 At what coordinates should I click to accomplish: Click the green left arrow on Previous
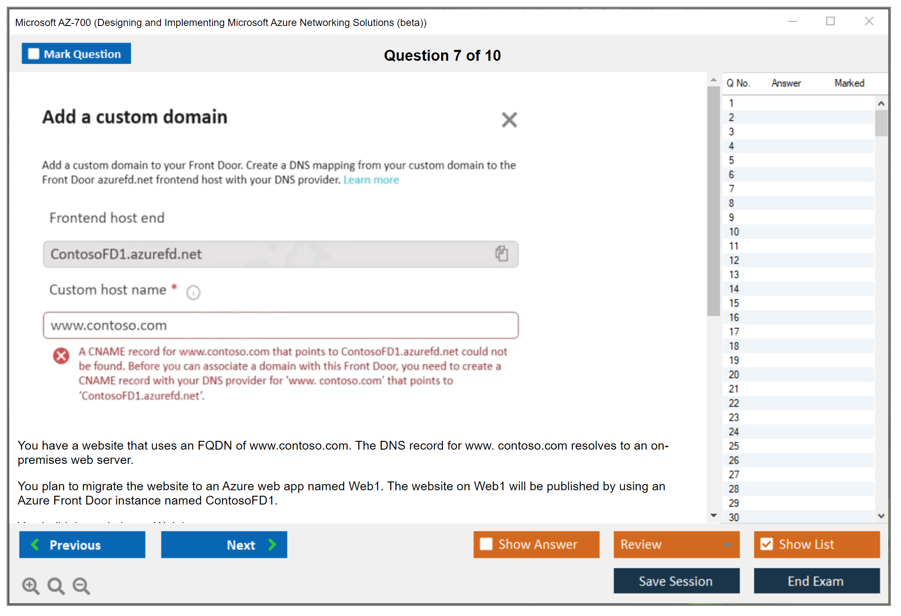point(35,544)
